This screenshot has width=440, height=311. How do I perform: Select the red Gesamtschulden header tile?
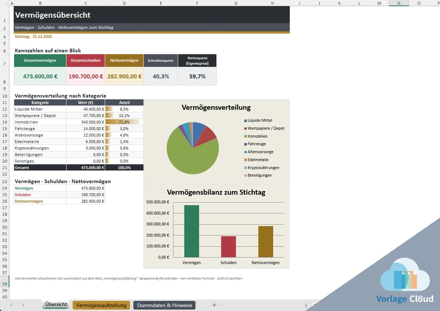[85, 61]
